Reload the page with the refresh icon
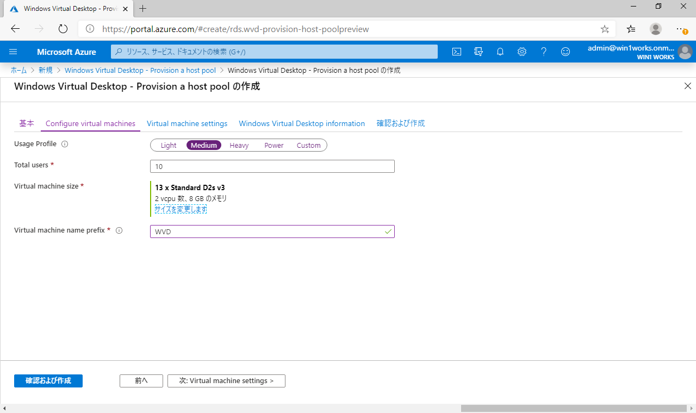This screenshot has width=696, height=413. point(63,29)
